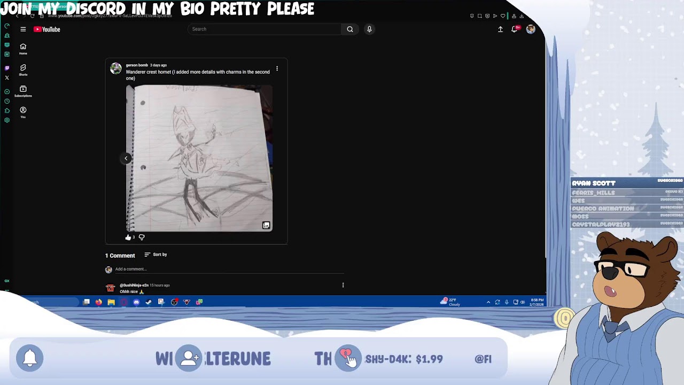The height and width of the screenshot is (385, 684).
Task: Open the weather widget showing Cloudy
Action: coord(450,302)
